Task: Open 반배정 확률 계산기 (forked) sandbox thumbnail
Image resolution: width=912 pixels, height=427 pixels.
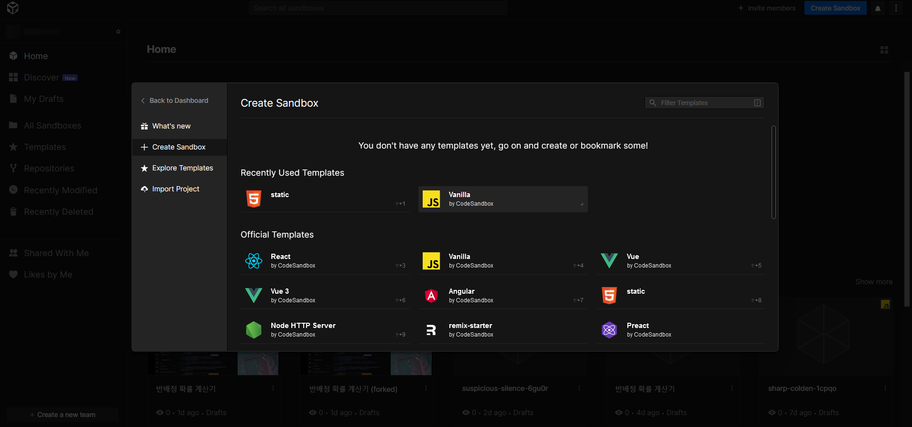Action: click(x=366, y=364)
